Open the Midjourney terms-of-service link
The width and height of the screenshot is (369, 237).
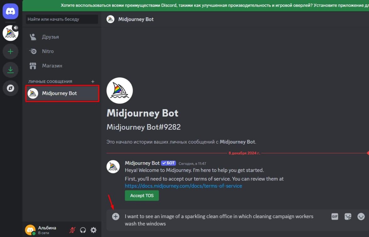click(183, 186)
